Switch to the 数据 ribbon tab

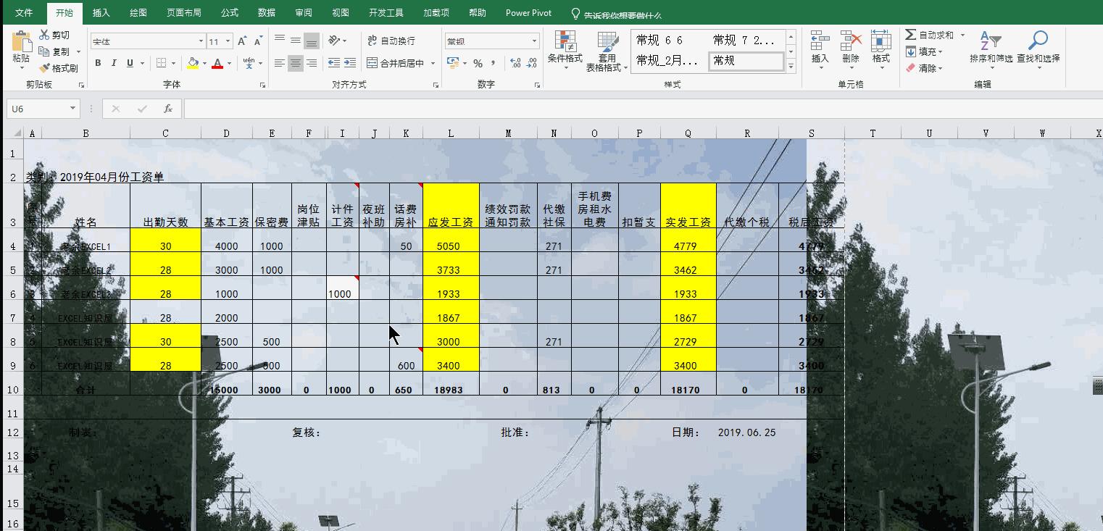tap(265, 12)
